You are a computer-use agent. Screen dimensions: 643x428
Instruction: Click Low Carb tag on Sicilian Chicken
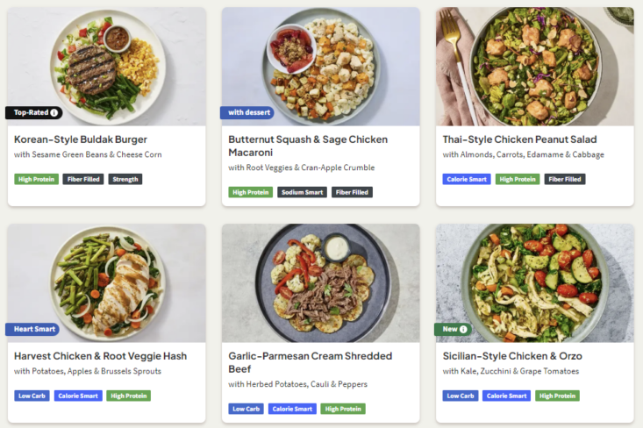461,396
